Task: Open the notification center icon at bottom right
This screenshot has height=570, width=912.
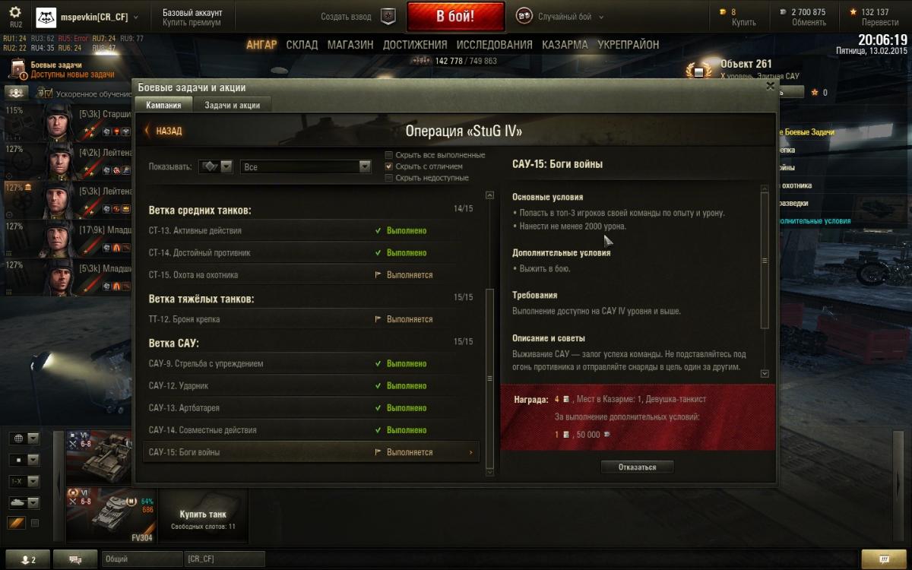Action: pos(885,559)
